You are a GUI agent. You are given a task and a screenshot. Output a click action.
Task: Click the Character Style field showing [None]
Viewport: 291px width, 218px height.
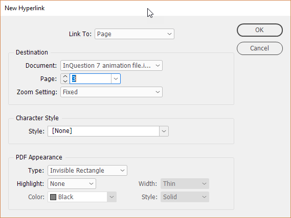coord(103,131)
